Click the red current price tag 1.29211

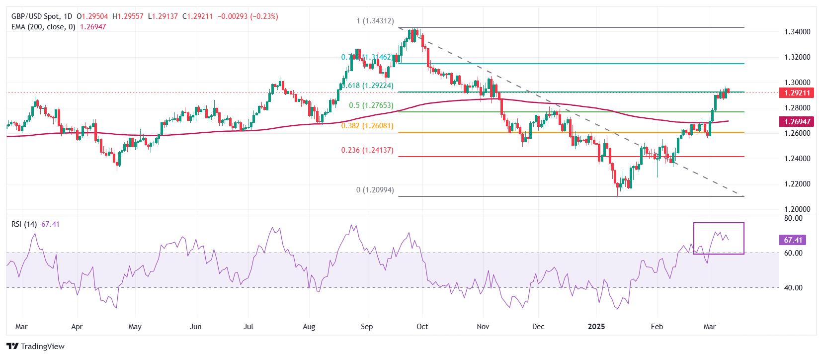click(797, 93)
